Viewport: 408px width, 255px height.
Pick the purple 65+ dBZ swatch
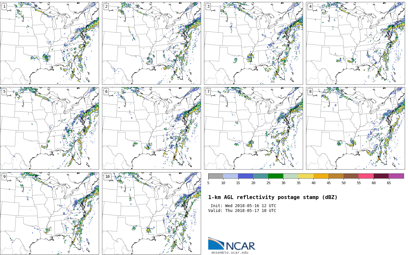click(x=396, y=176)
